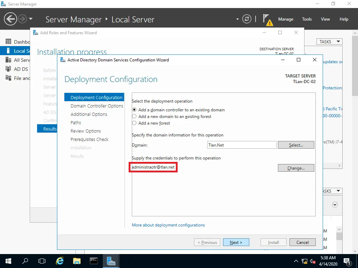Screen dimensions: 358x268
Task: Click the < Previous button
Action: point(207,242)
